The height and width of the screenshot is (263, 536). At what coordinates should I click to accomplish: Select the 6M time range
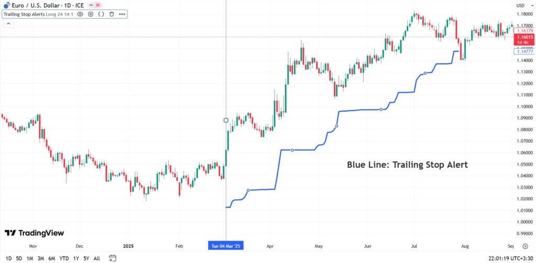point(52,258)
